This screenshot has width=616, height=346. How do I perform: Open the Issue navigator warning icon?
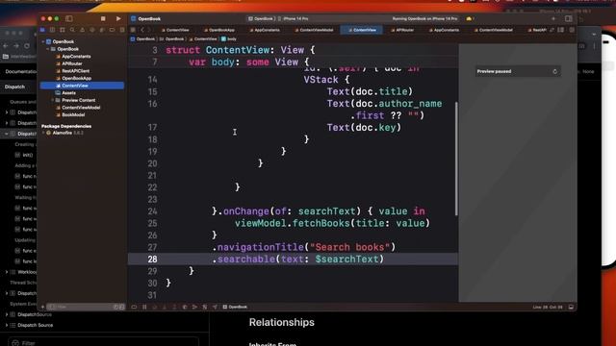tap(82, 30)
